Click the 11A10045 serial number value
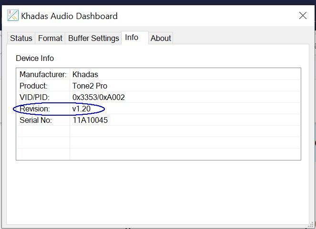This screenshot has width=316, height=229. click(90, 120)
